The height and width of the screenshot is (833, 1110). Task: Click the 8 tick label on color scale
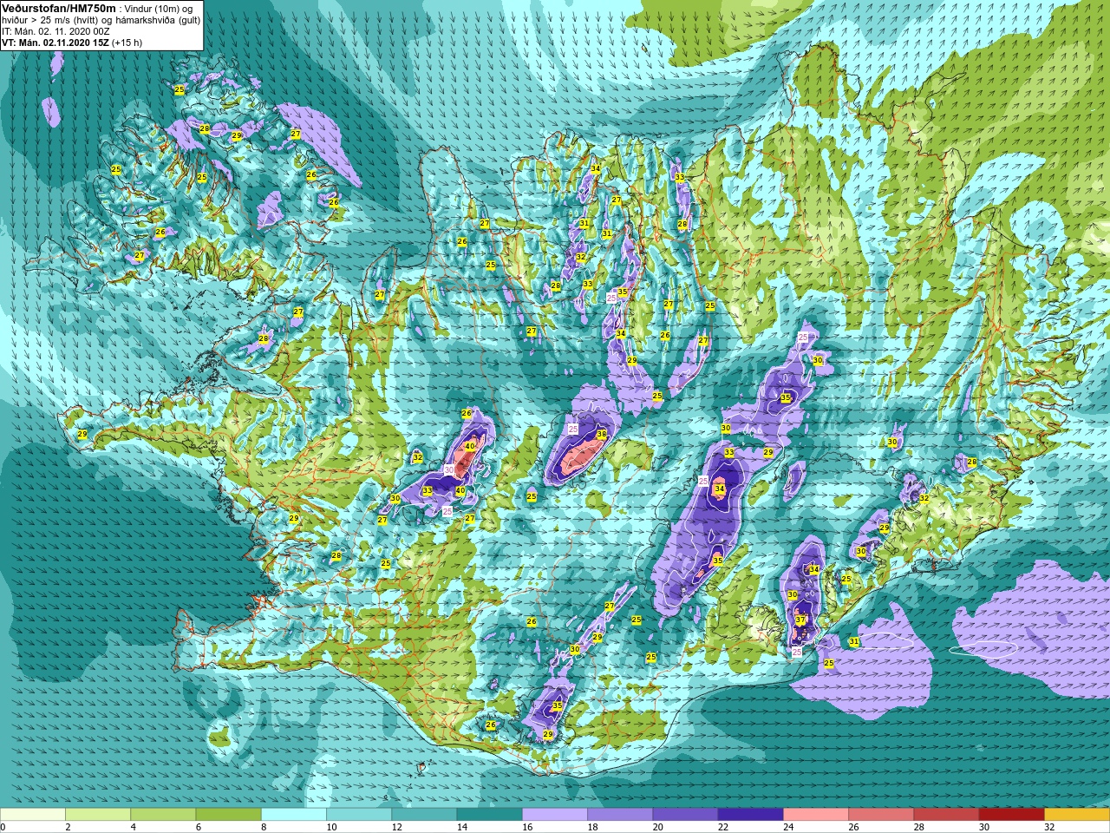point(262,827)
